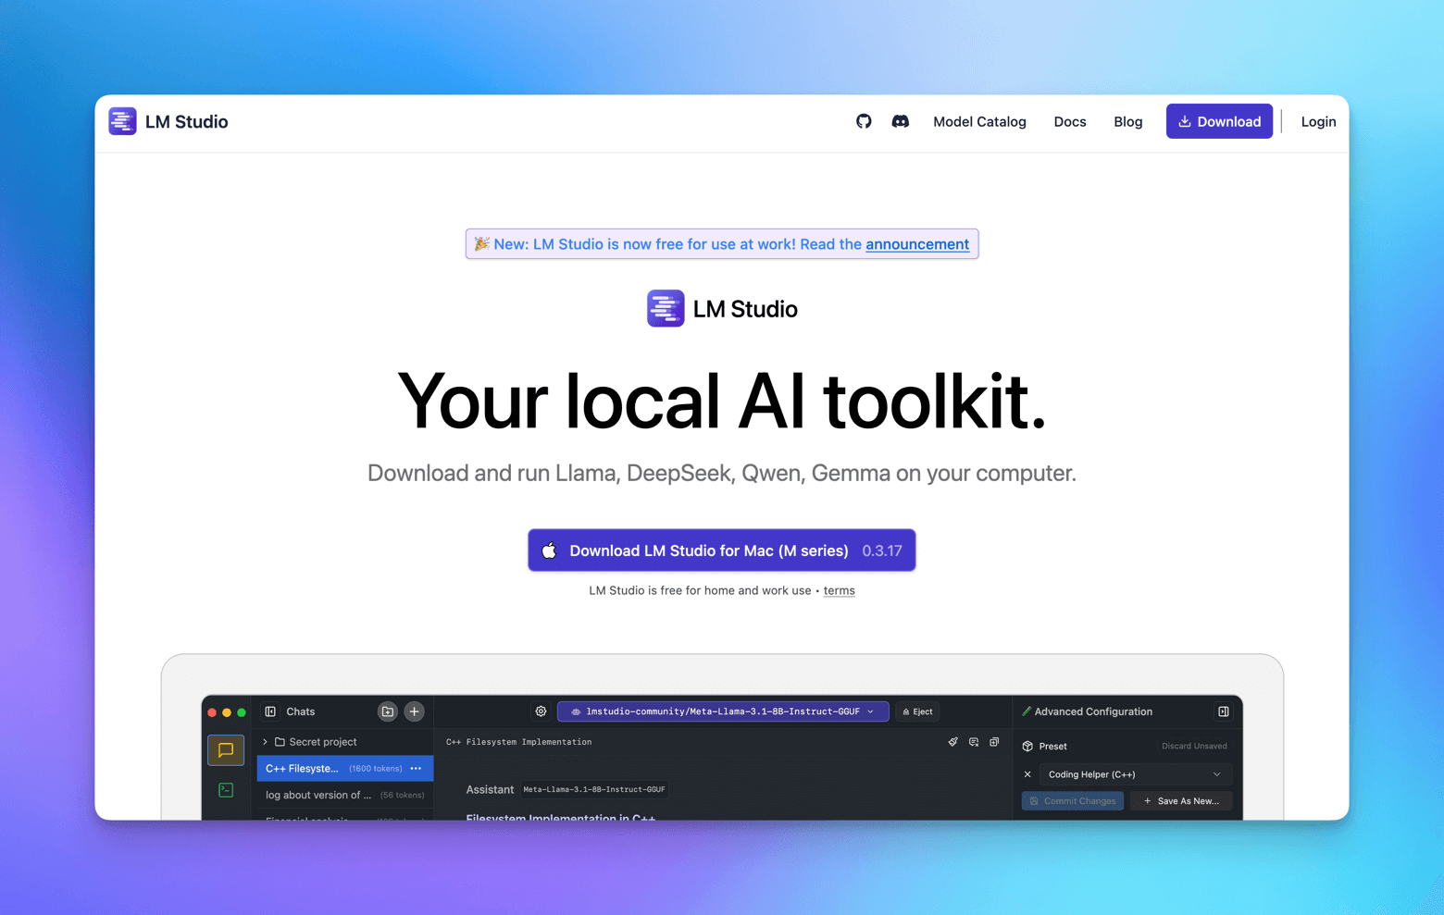Click the clear chat brush icon
The width and height of the screenshot is (1444, 915).
[953, 742]
